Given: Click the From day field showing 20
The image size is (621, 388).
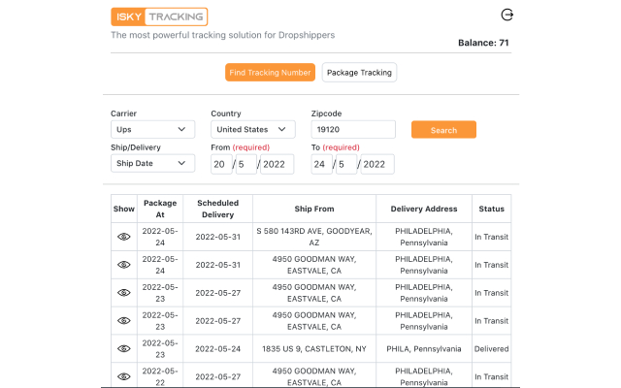Looking at the screenshot, I should (220, 164).
